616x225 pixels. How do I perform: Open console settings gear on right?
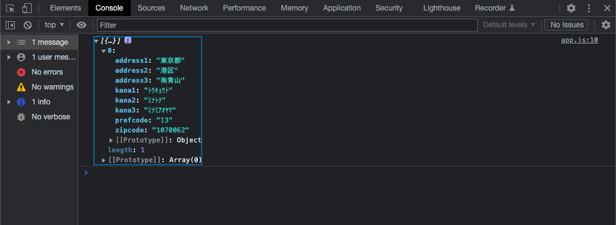[606, 25]
